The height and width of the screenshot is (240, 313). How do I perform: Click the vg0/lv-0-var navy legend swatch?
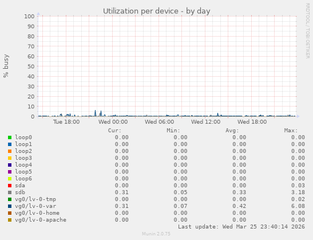pos(10,206)
